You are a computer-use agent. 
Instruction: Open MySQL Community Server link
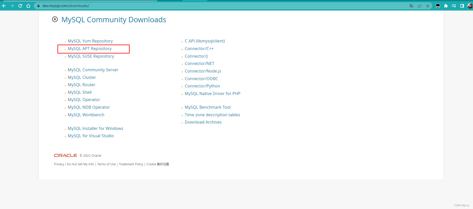[x=93, y=70]
